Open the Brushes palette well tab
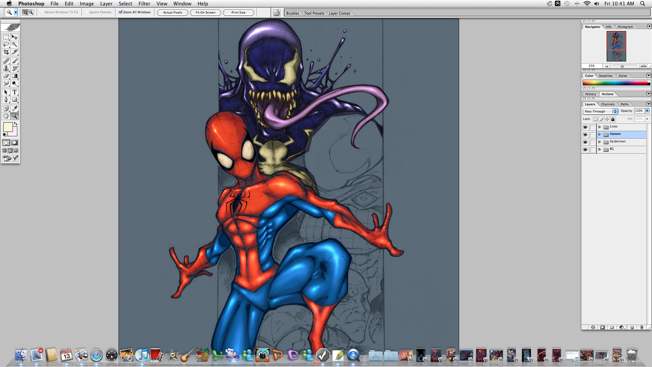Viewport: 652px width, 367px height. [292, 13]
